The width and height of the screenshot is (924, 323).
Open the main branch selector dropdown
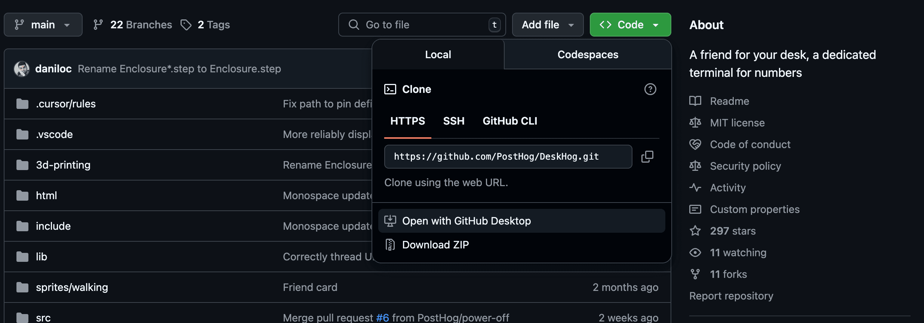click(43, 25)
